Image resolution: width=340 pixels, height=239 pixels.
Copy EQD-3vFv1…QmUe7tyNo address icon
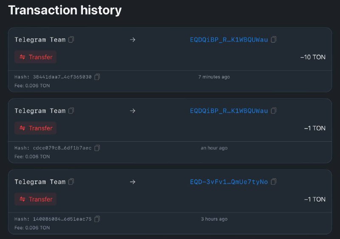tap(274, 182)
